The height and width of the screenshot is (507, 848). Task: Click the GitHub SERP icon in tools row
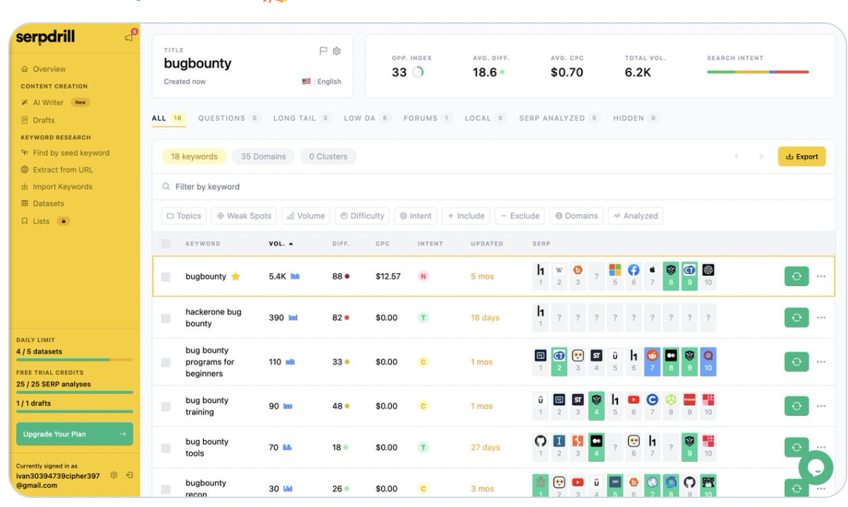(540, 441)
